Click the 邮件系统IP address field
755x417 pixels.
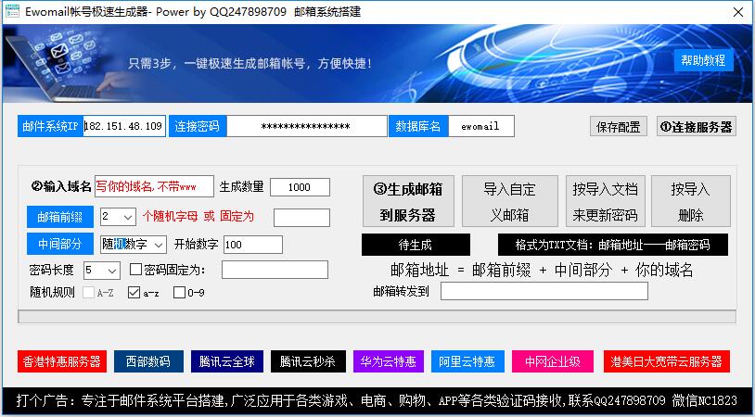pos(124,126)
